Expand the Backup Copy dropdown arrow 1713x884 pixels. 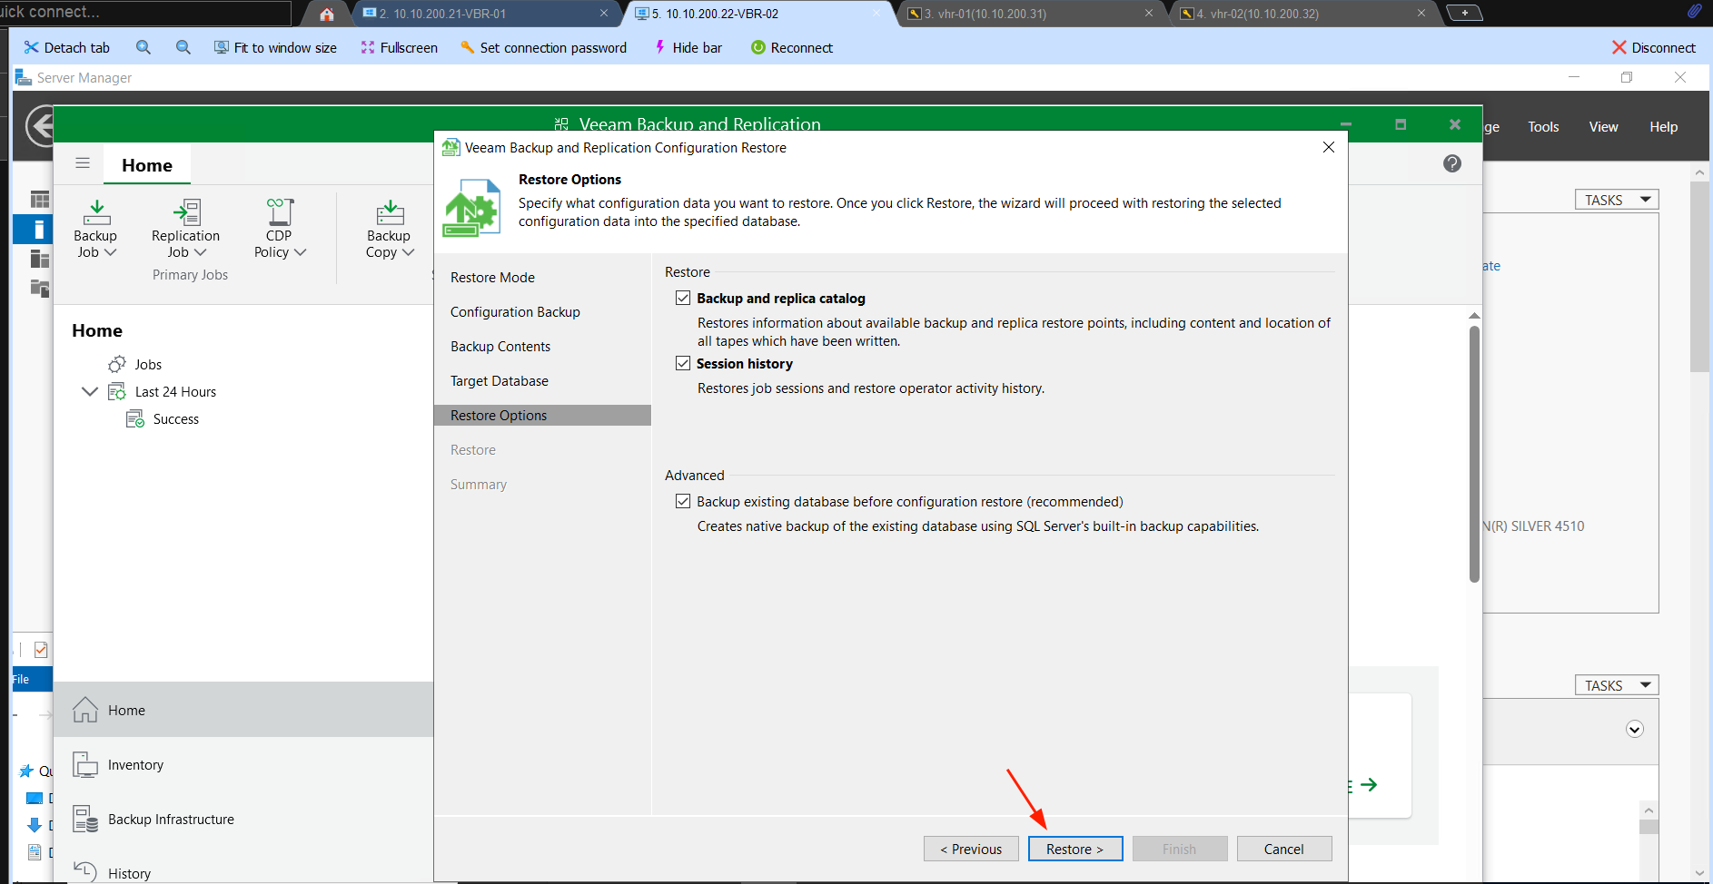coord(409,252)
